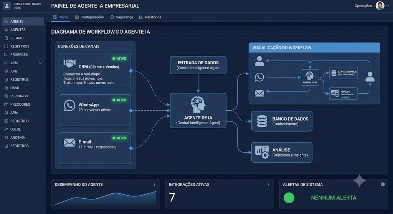
Task: Open the DESEMPENHO DO AGENTE three-dot menu
Action: tap(154, 185)
